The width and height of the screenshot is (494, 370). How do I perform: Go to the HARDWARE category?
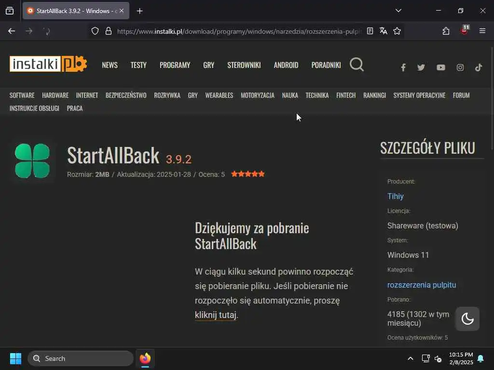pos(55,95)
